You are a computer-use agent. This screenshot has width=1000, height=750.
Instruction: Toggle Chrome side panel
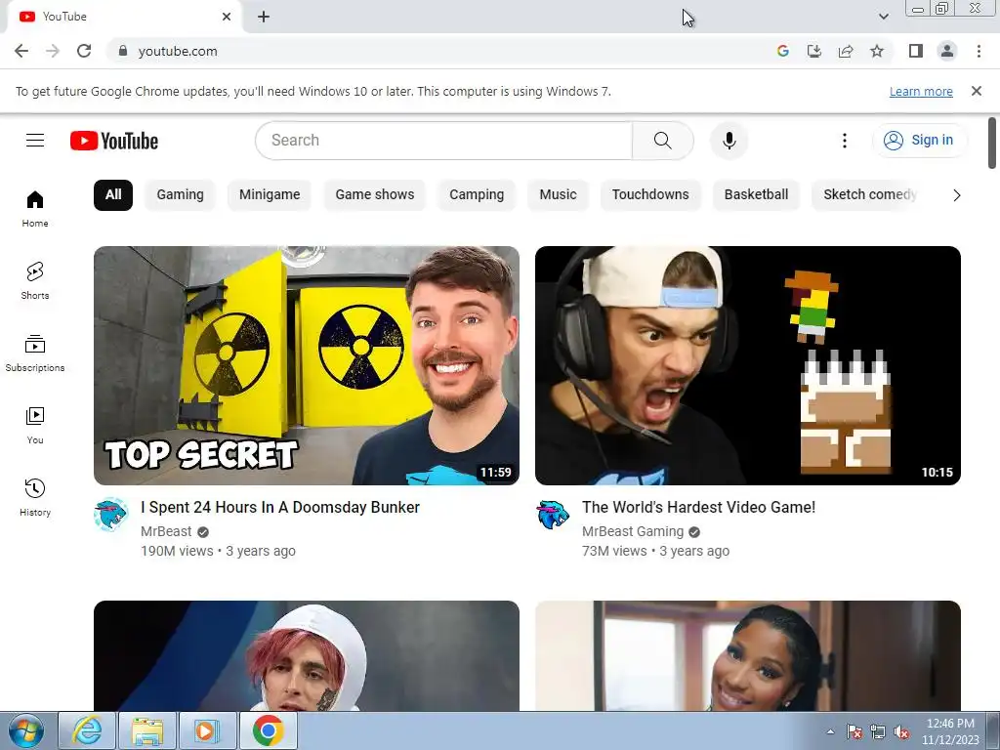click(916, 51)
